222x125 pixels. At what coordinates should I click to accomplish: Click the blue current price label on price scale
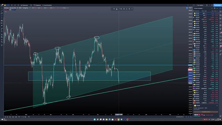click(x=190, y=65)
